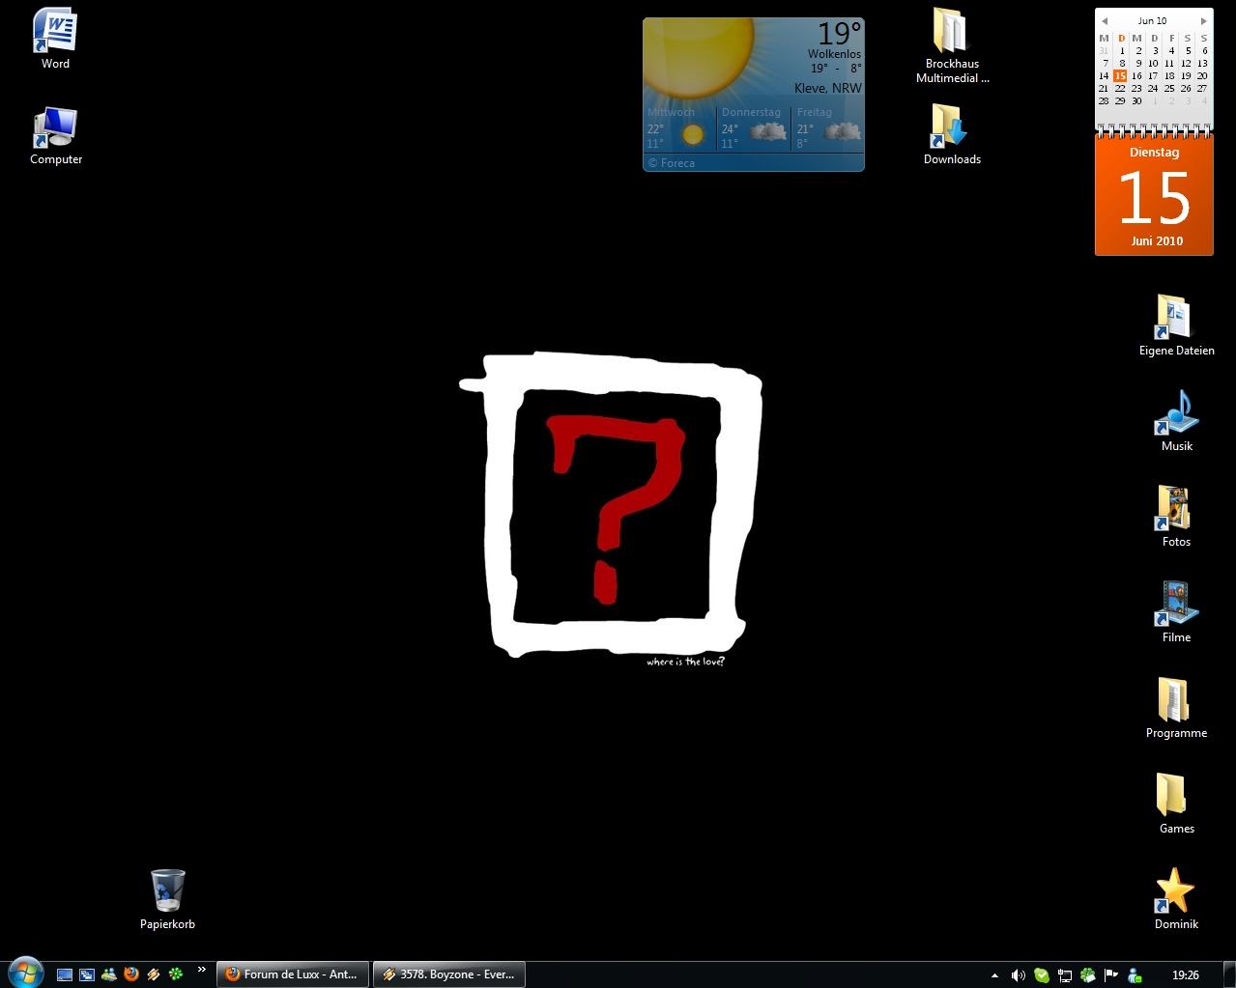Launch Windows Live Messenger from quick launch

109,974
